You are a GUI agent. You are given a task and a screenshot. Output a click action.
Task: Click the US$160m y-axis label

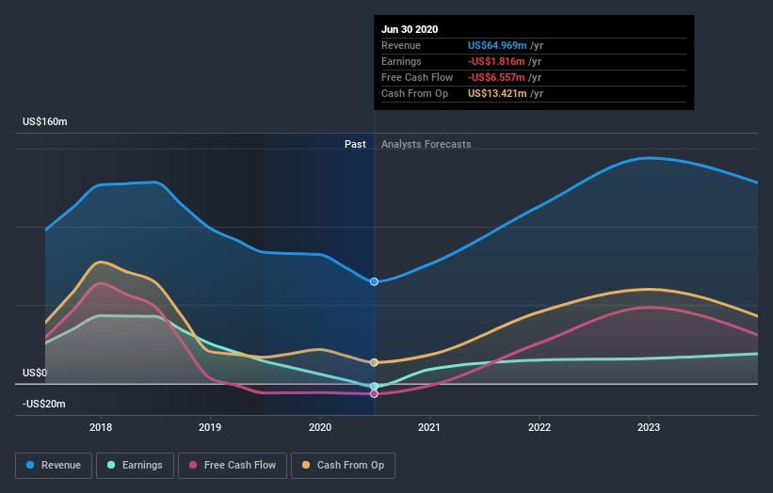coord(45,121)
